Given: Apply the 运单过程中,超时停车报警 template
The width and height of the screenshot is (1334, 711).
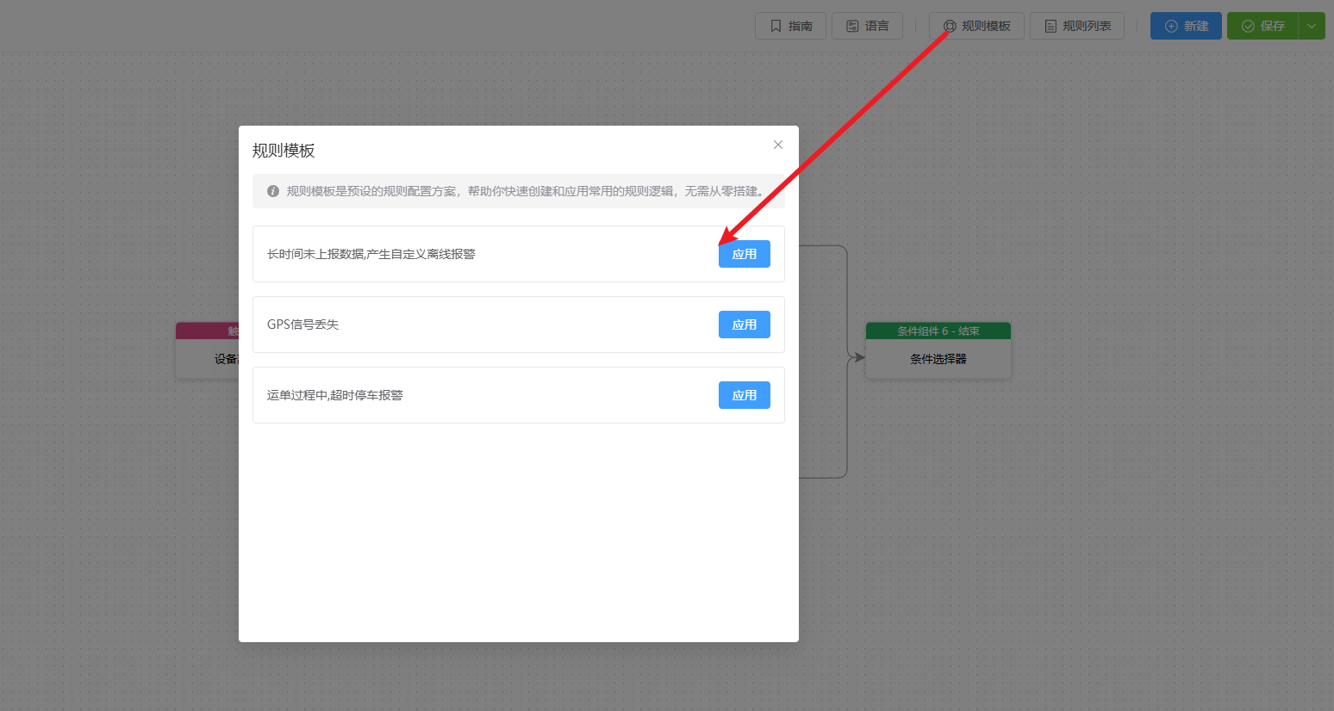Looking at the screenshot, I should coord(744,395).
